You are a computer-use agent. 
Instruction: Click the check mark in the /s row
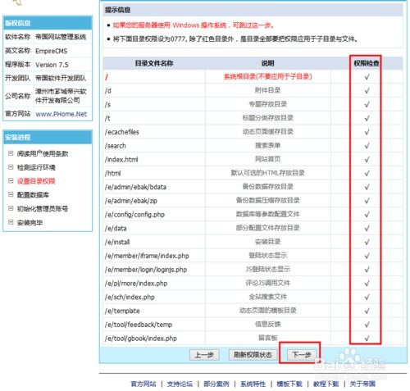coord(367,104)
